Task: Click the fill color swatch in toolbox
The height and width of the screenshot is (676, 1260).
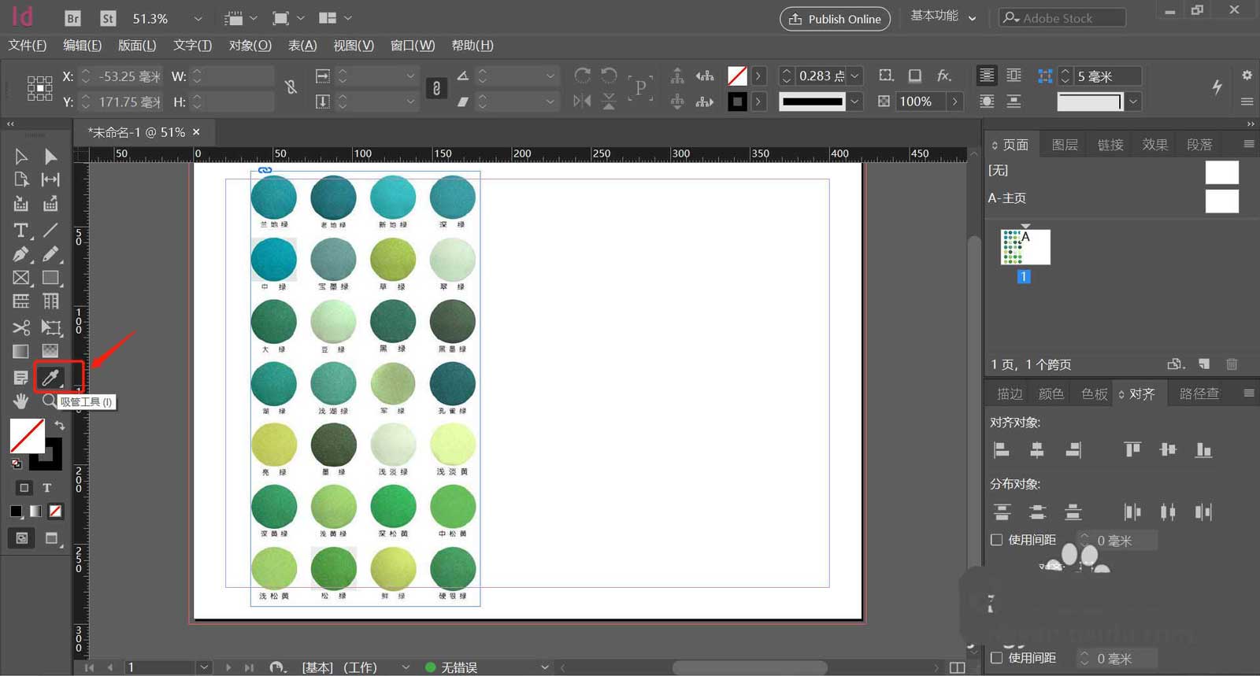Action: pyautogui.click(x=27, y=435)
